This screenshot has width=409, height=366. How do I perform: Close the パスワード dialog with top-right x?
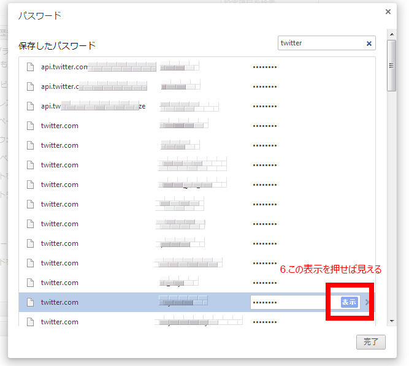(x=388, y=12)
